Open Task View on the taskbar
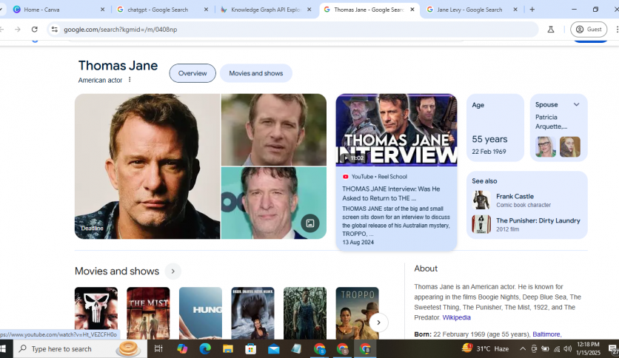This screenshot has width=619, height=358. pos(158,349)
